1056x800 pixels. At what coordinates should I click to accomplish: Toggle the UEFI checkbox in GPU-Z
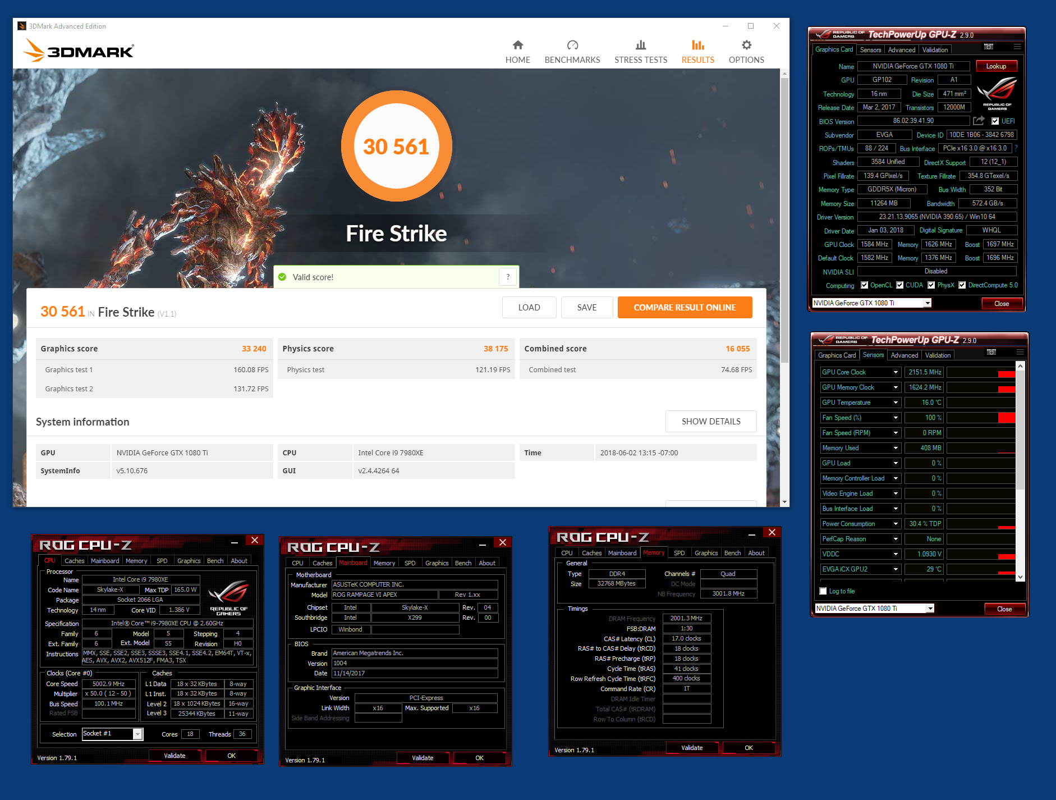(x=995, y=121)
